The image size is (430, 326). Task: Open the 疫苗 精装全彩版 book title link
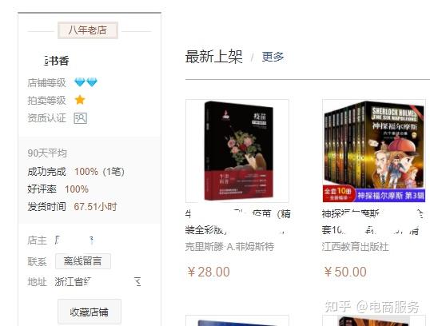click(237, 222)
